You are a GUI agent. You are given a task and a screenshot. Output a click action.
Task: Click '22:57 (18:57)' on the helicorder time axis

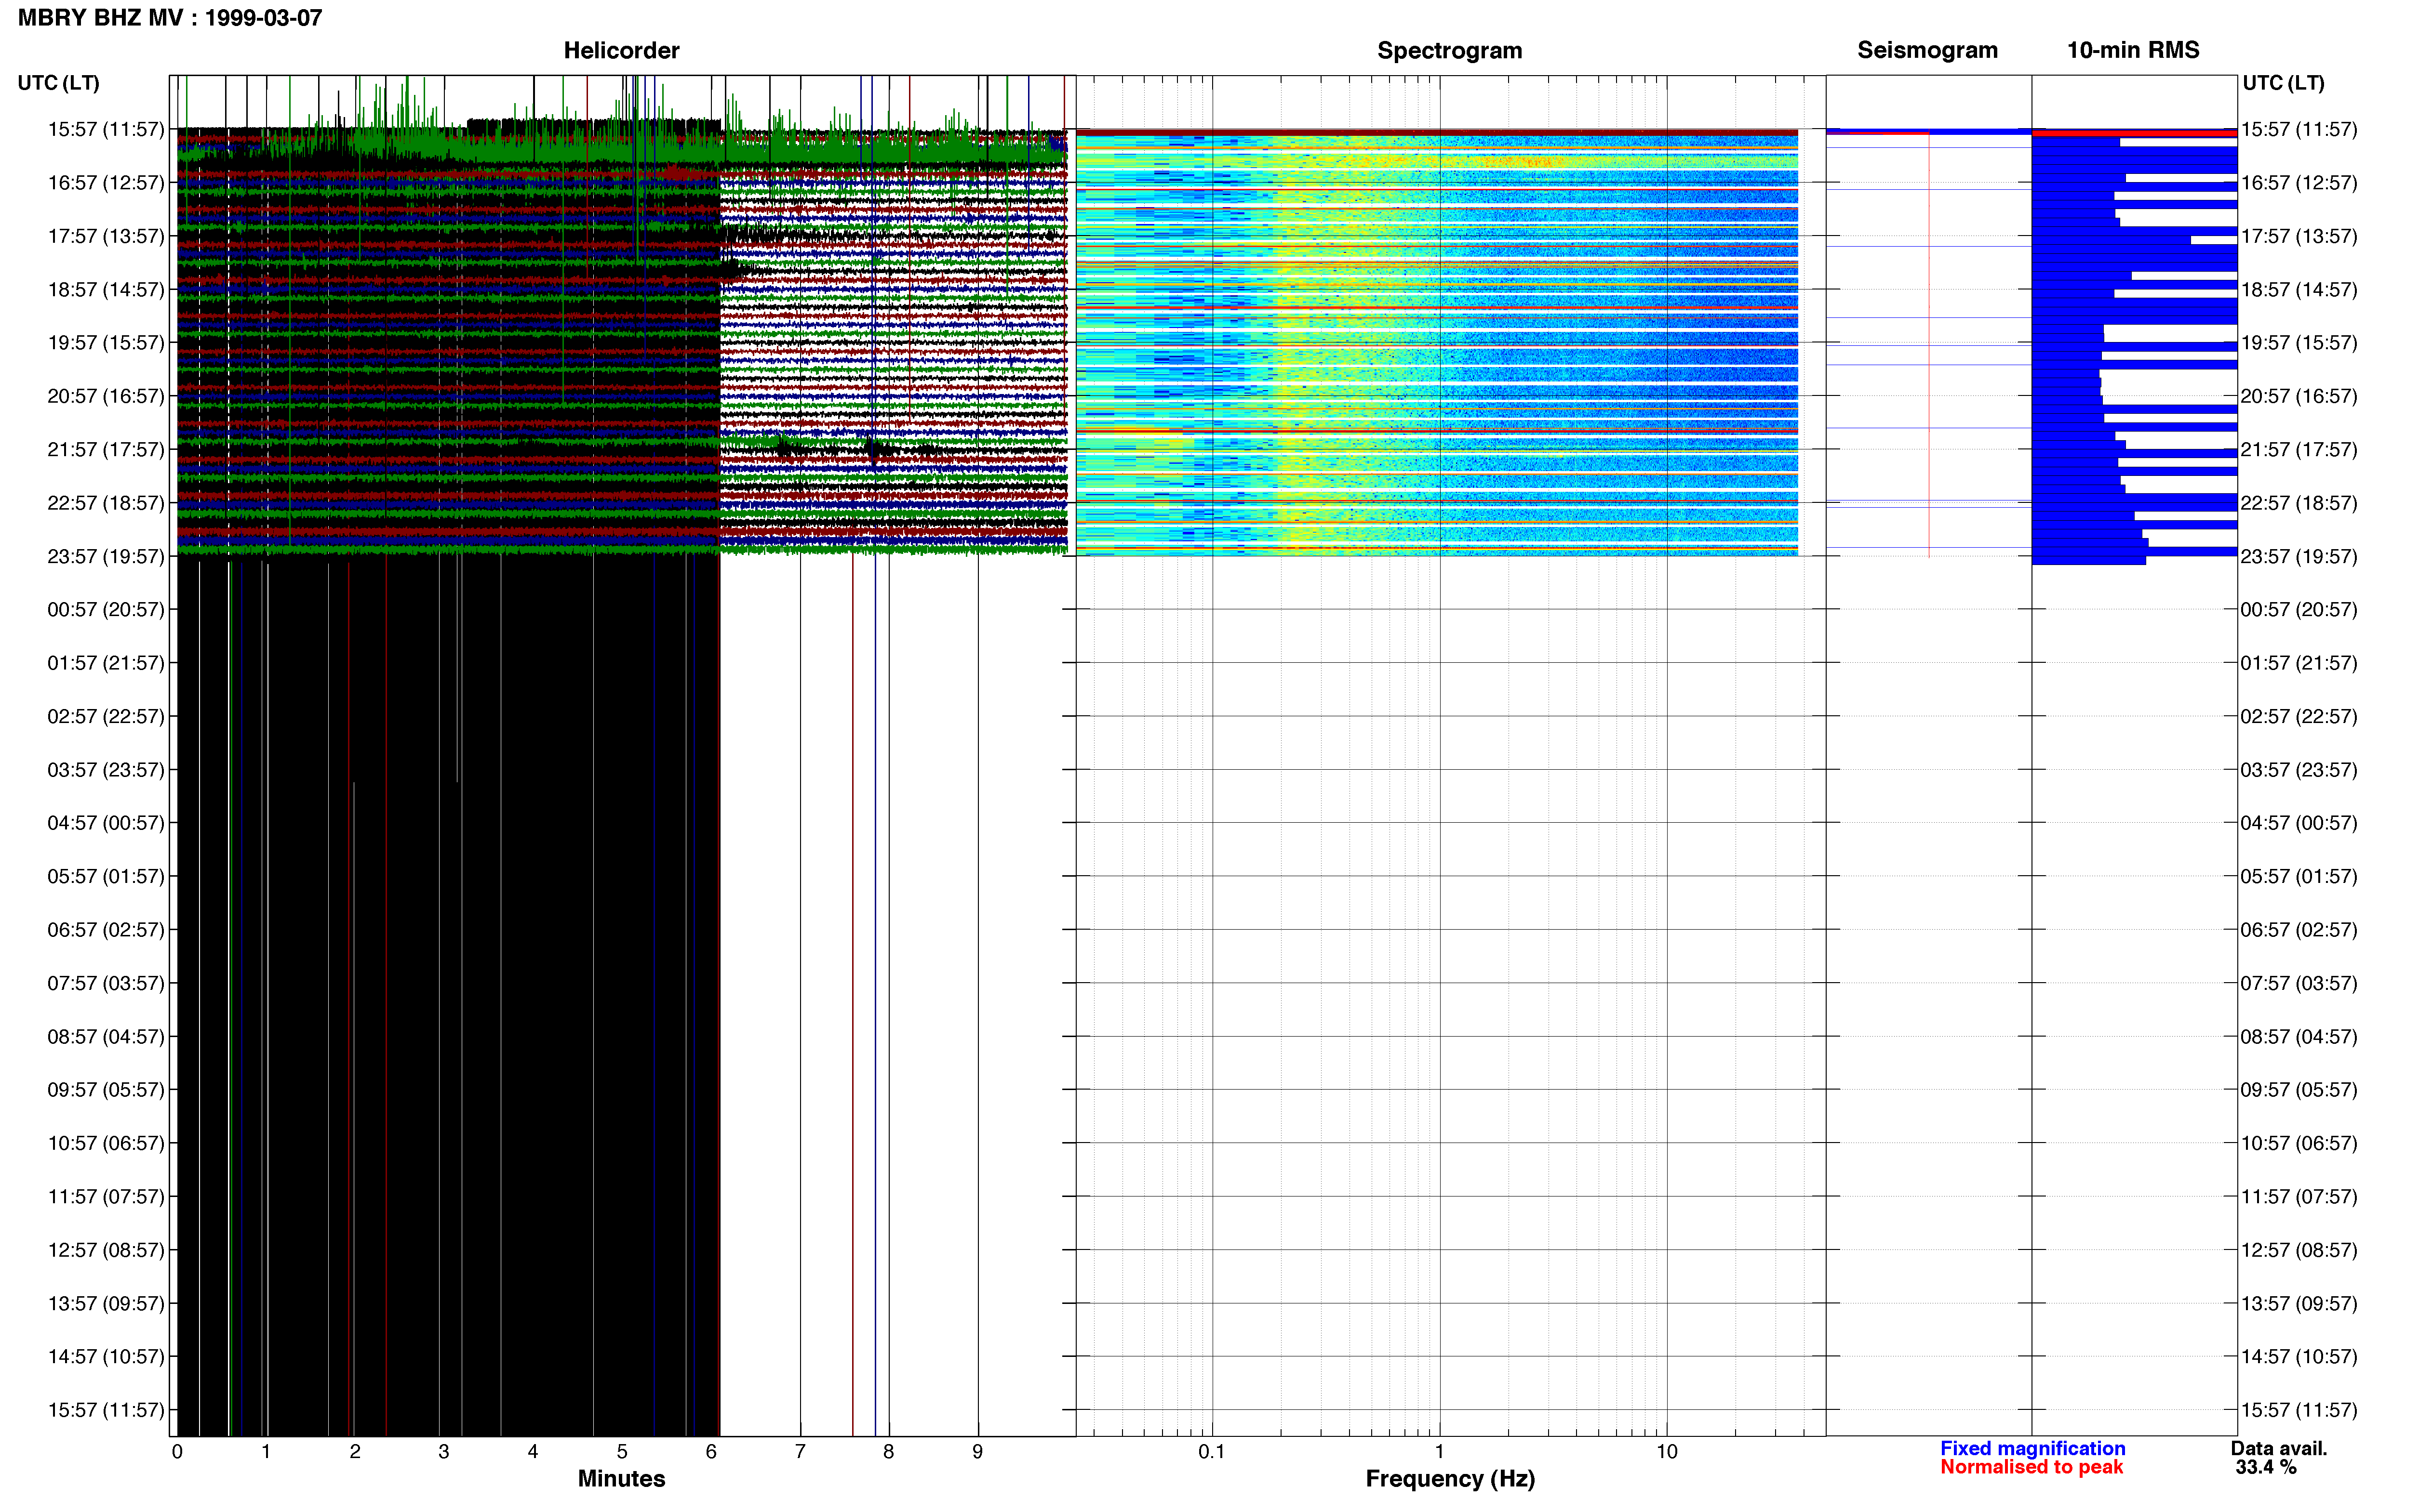[x=106, y=503]
